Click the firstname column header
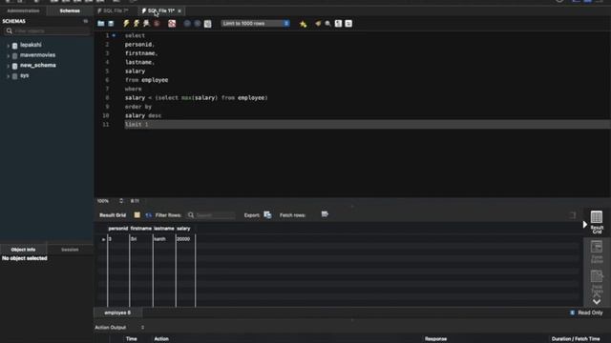Image resolution: width=611 pixels, height=343 pixels. (x=141, y=229)
